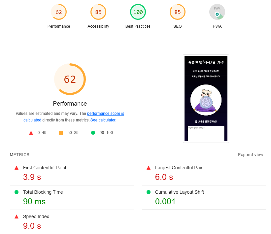Click red triangle beside Speed Index
271x234 pixels.
(17, 217)
